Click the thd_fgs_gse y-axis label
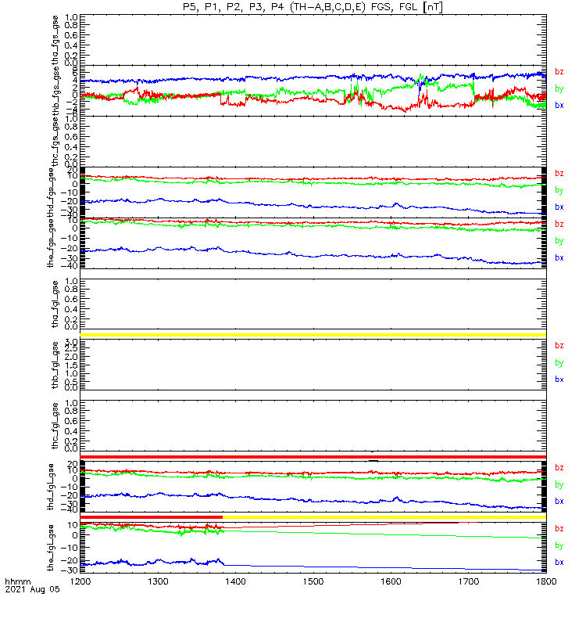 (x=51, y=192)
